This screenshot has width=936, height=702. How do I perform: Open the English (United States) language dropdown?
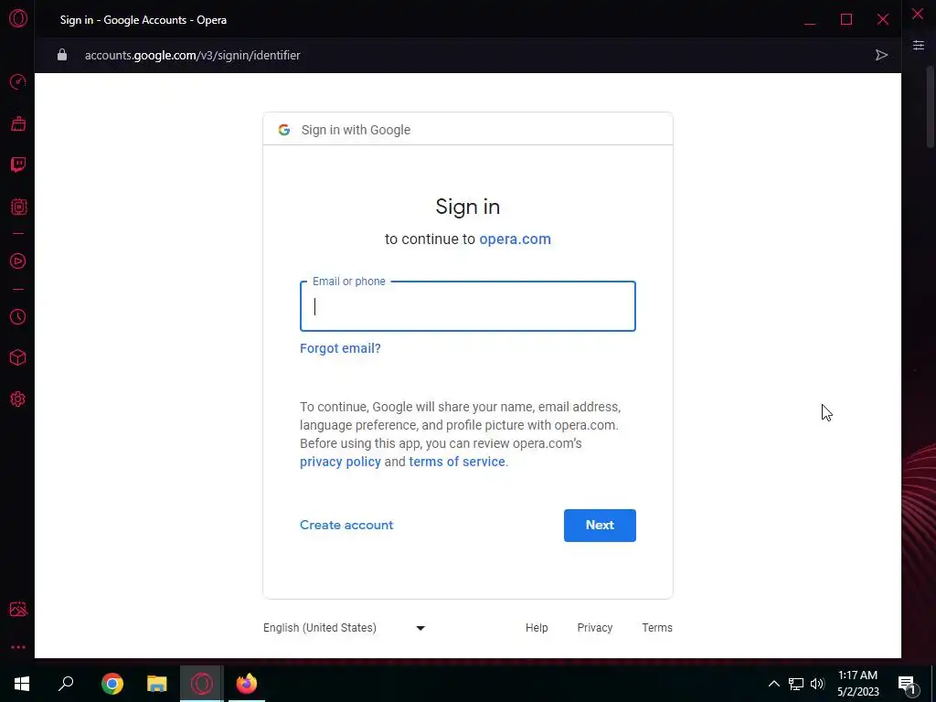pyautogui.click(x=344, y=627)
